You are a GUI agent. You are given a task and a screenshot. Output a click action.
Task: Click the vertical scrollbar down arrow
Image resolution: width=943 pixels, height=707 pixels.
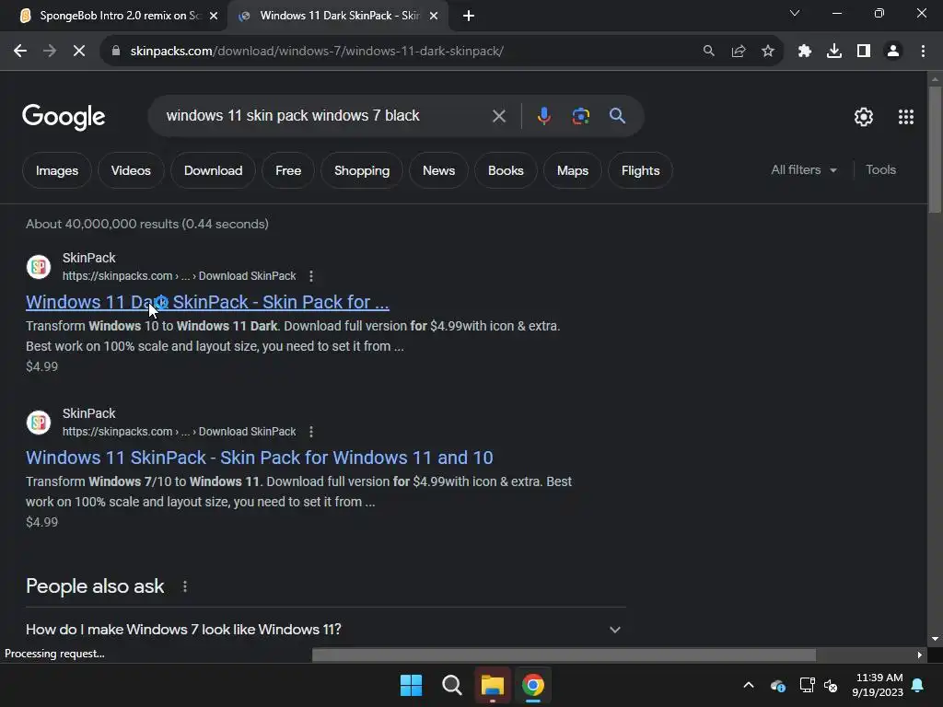pyautogui.click(x=935, y=639)
